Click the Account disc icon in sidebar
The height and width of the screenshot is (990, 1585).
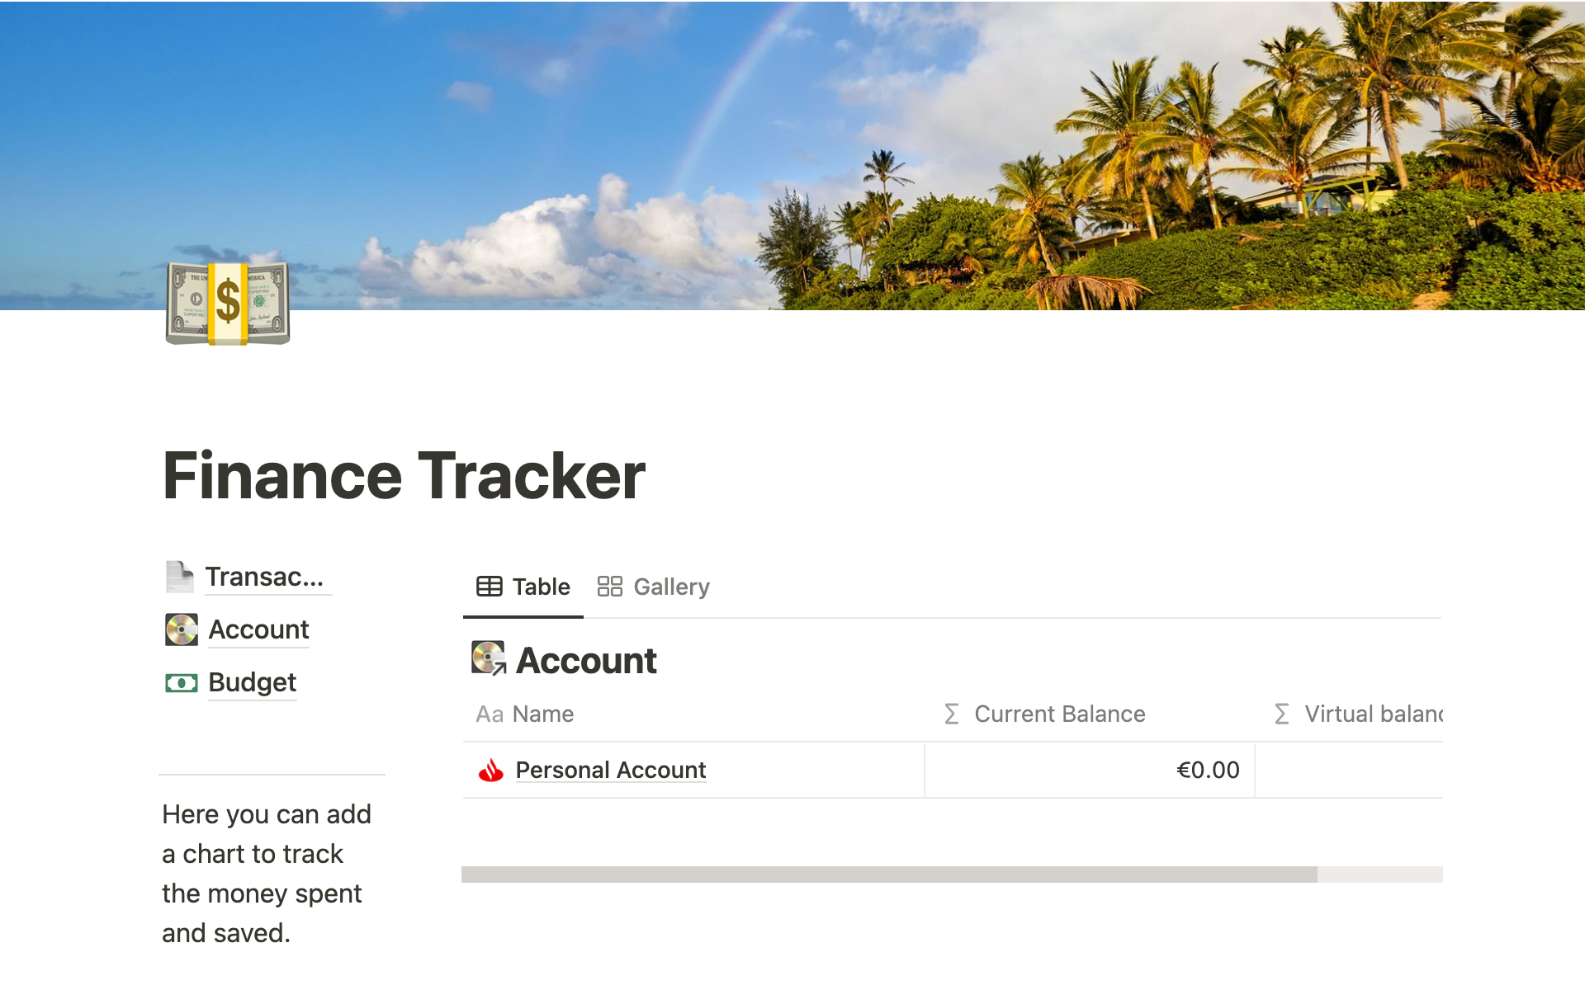click(x=181, y=629)
